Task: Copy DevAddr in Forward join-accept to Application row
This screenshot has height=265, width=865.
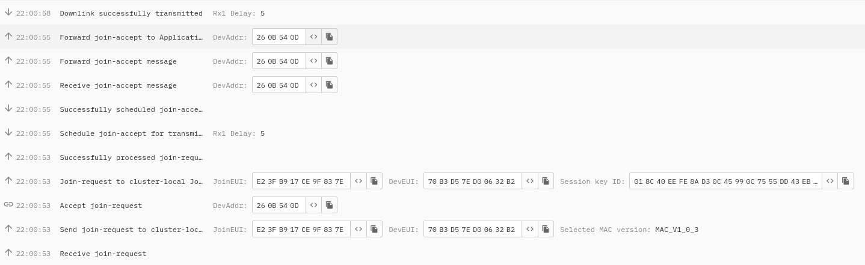Action: [x=329, y=37]
